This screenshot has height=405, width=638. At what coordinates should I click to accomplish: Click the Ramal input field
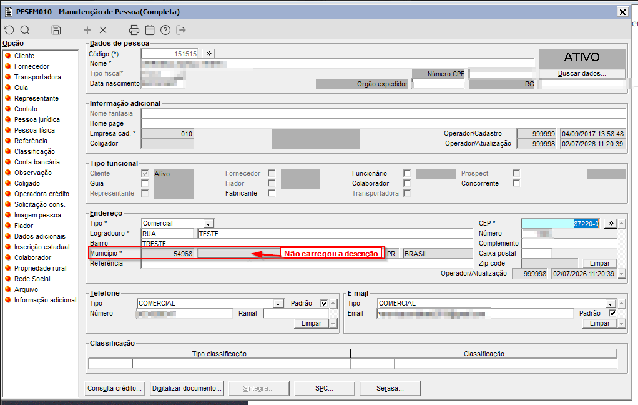296,313
